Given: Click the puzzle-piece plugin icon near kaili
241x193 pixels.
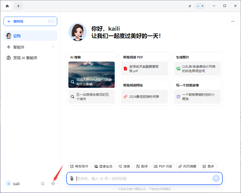Looking at the screenshot, I should (x=42, y=183).
